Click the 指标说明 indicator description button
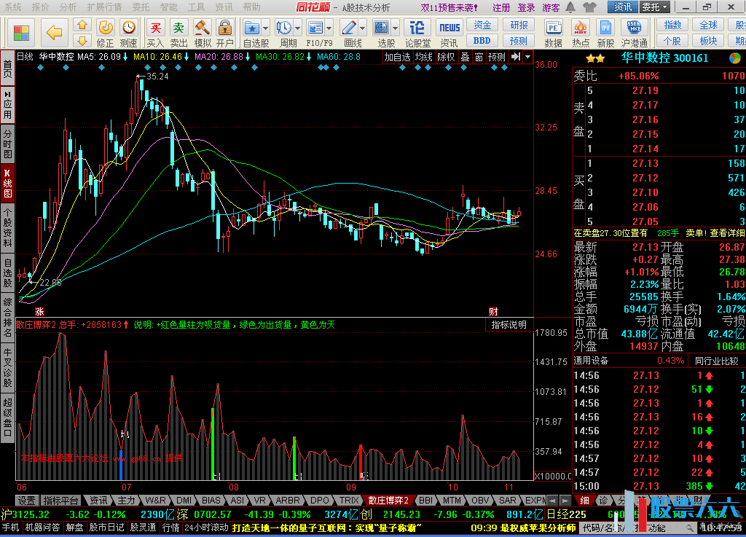Image resolution: width=746 pixels, height=537 pixels. tap(509, 325)
